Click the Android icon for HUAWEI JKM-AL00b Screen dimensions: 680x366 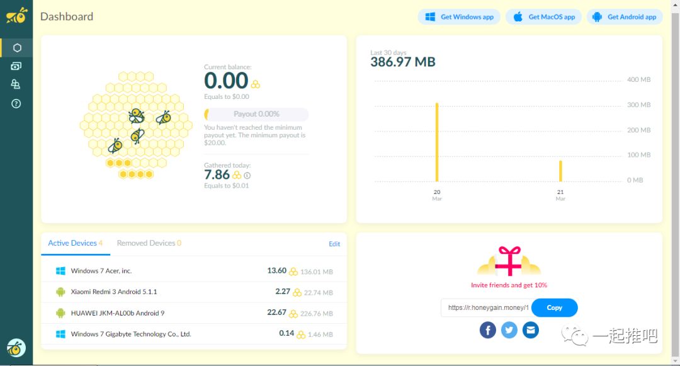[60, 313]
